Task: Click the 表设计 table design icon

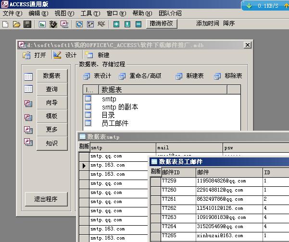Action: pyautogui.click(x=87, y=76)
